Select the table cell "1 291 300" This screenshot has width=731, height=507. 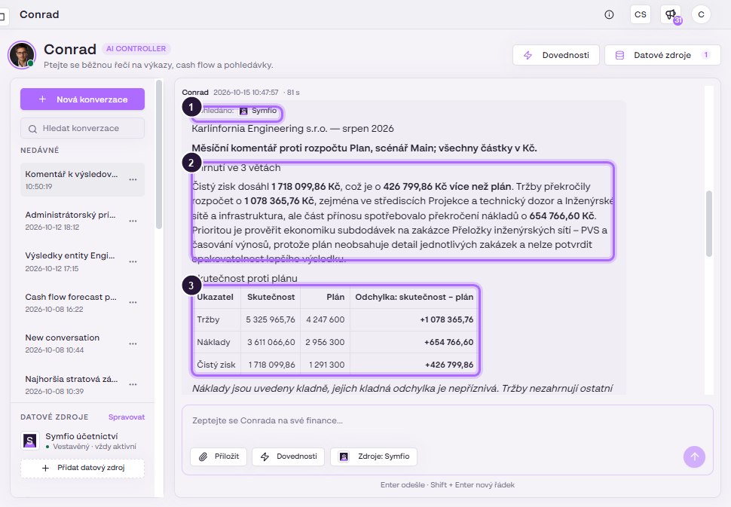pyautogui.click(x=327, y=365)
